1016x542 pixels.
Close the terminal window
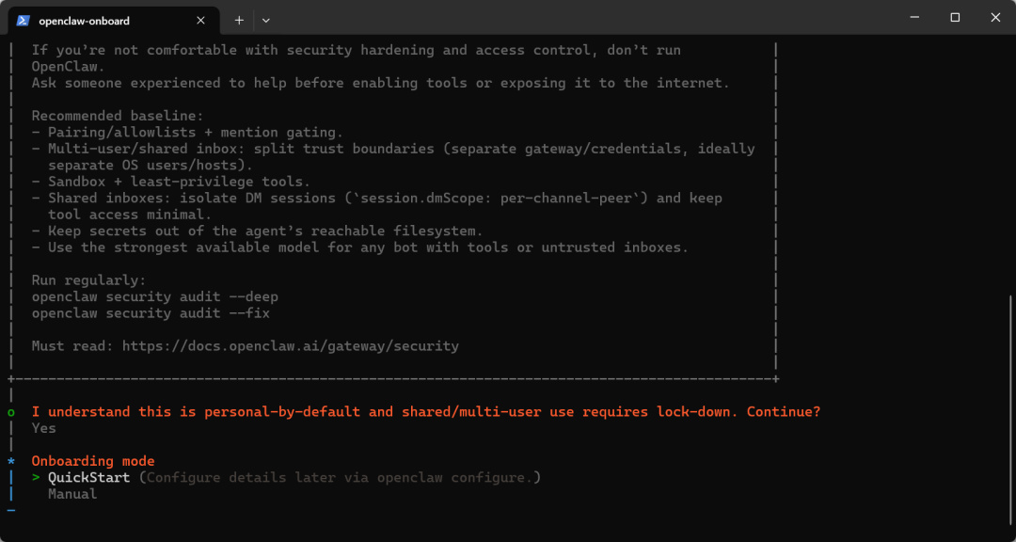click(995, 18)
